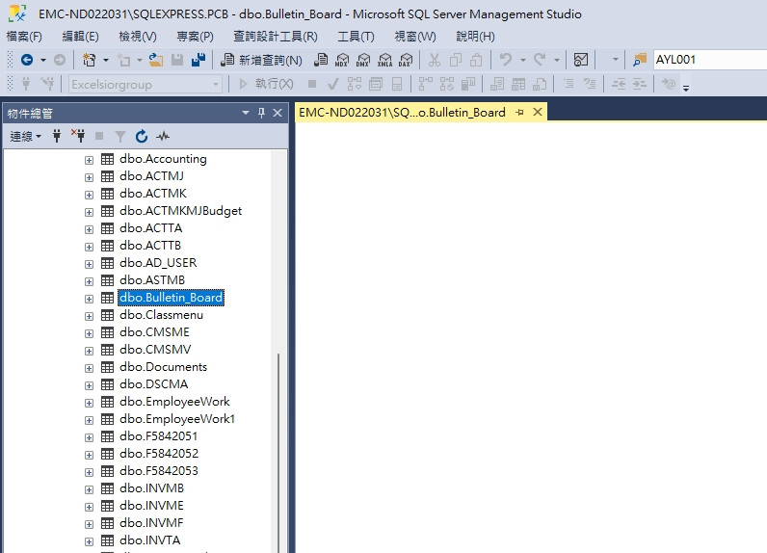Open Object Explorer window position dropdown arrow
The image size is (767, 553).
pos(245,113)
